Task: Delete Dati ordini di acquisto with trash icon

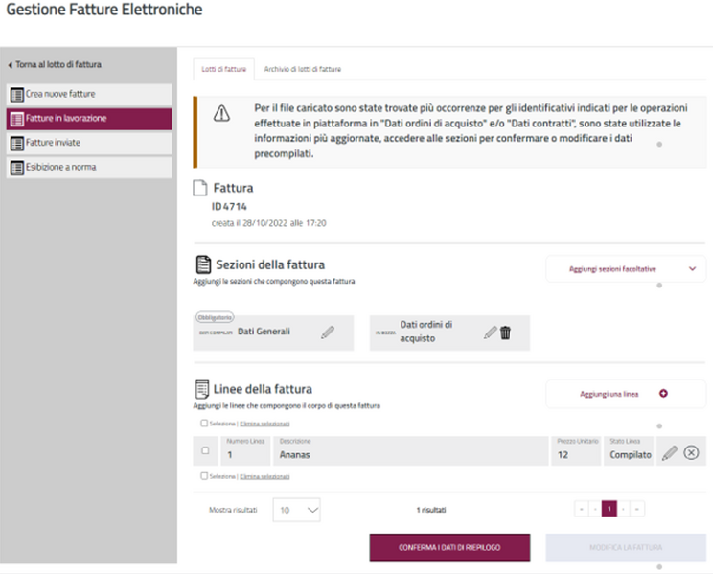Action: [x=506, y=332]
